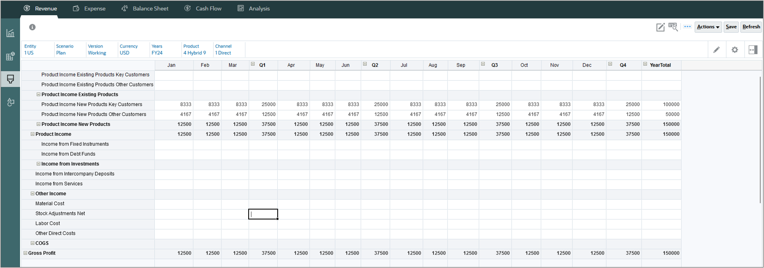Open the circular arrows shapes sidebar icon
This screenshot has height=268, width=764.
pyautogui.click(x=10, y=102)
